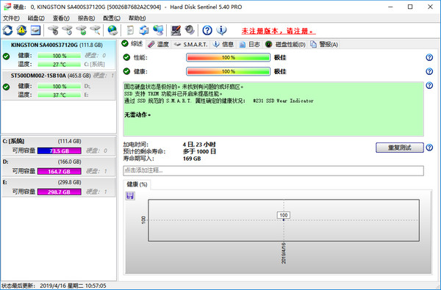The height and width of the screenshot is (290, 441).
Task: Click green check icon beside ST500DM002 health
Action: 6,87
